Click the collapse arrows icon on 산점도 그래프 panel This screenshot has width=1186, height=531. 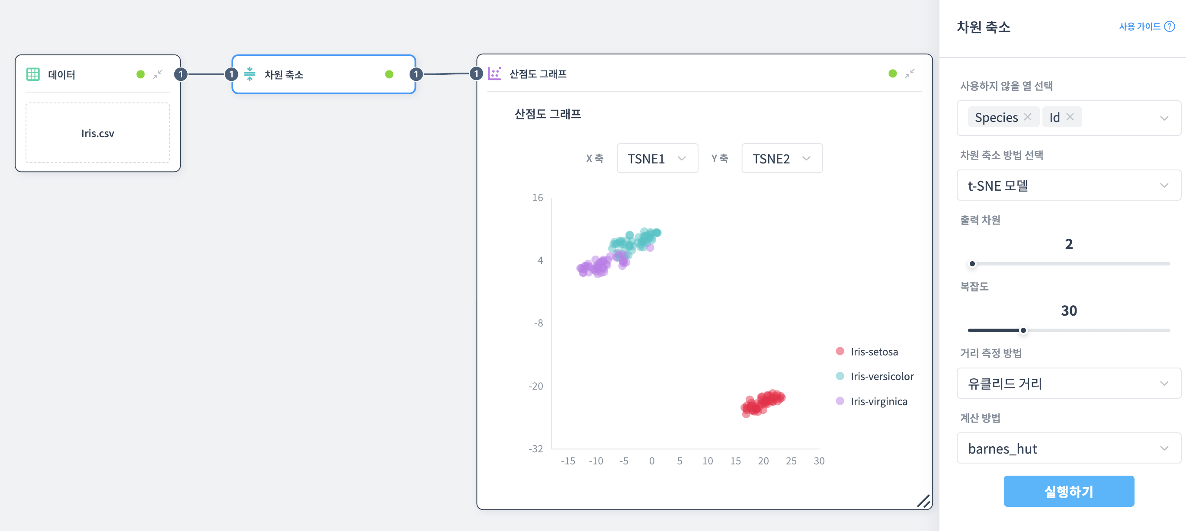(910, 73)
